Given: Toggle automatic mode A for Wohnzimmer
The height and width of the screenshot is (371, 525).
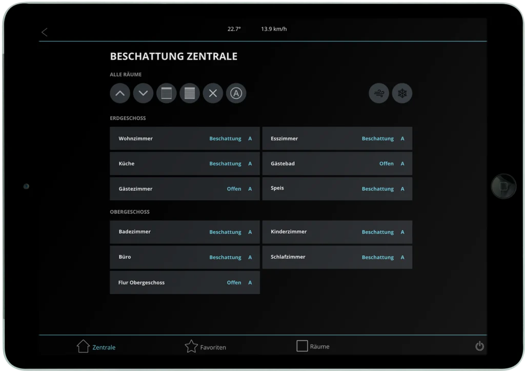Looking at the screenshot, I should [250, 138].
